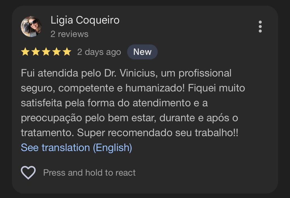
Task: Click the "2 days ago" timestamp
Action: pos(99,52)
